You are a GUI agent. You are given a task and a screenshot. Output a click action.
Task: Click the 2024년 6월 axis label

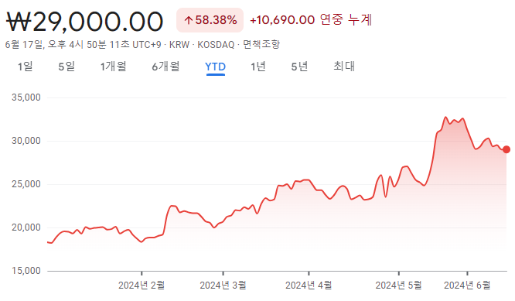(467, 285)
